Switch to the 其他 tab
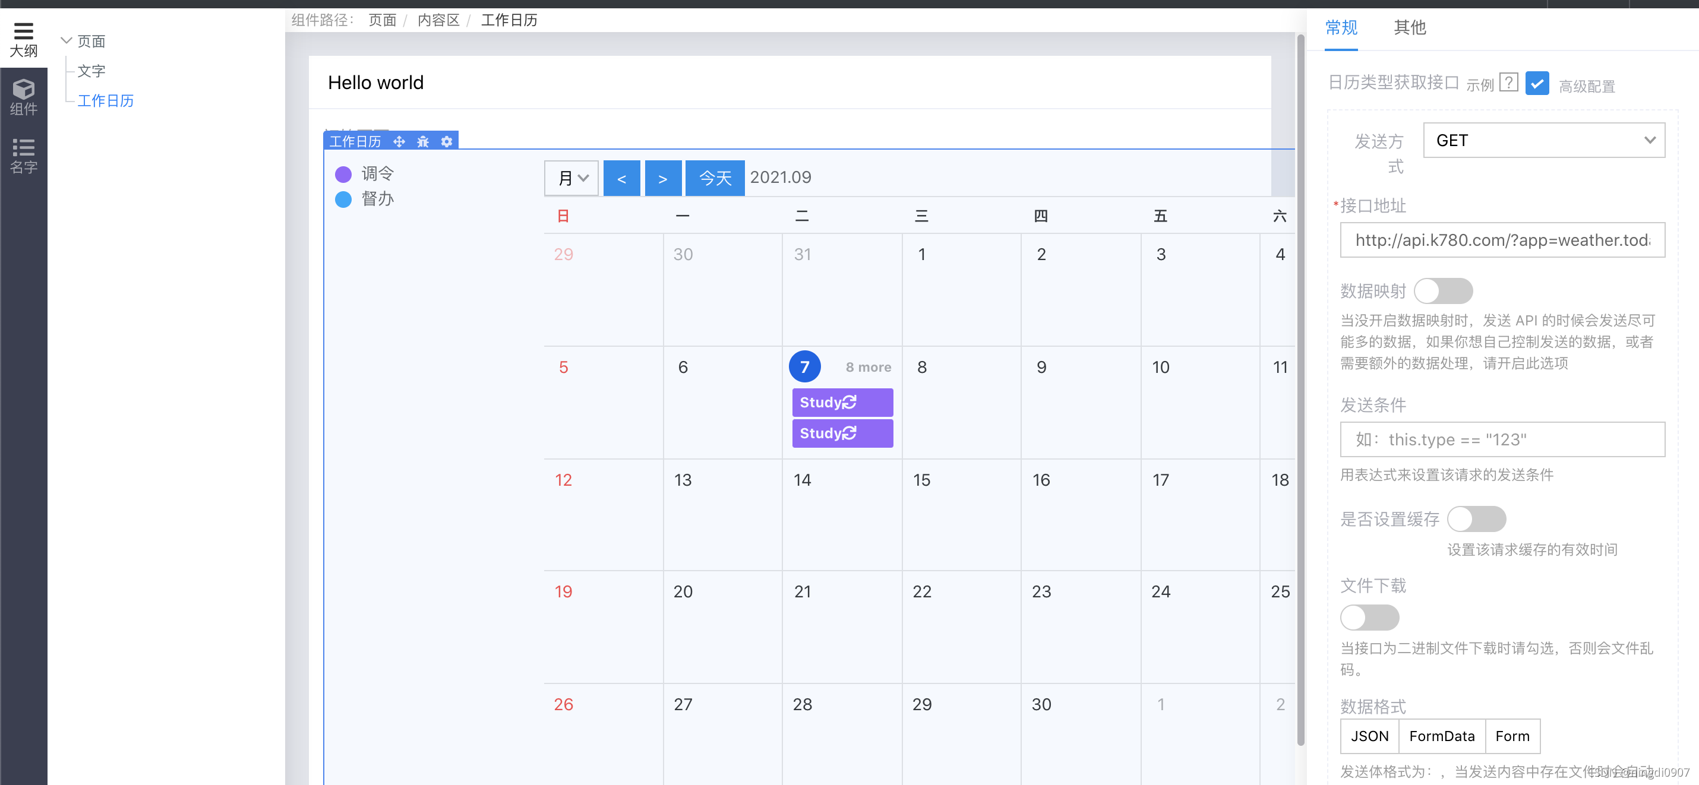Image resolution: width=1699 pixels, height=785 pixels. [x=1410, y=28]
